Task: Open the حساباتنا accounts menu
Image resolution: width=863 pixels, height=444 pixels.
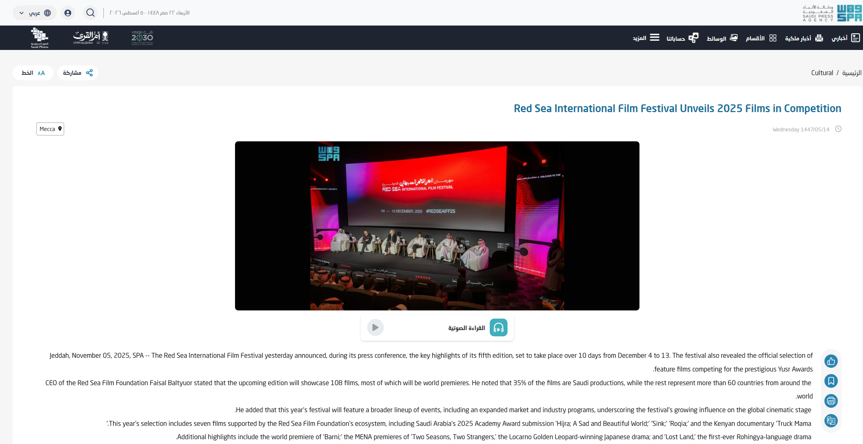Action: [x=682, y=38]
